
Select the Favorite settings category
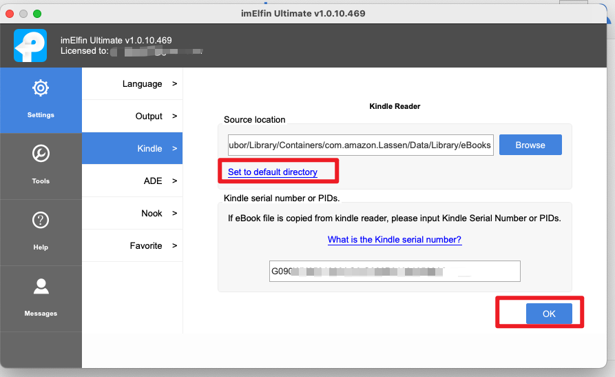(x=132, y=245)
